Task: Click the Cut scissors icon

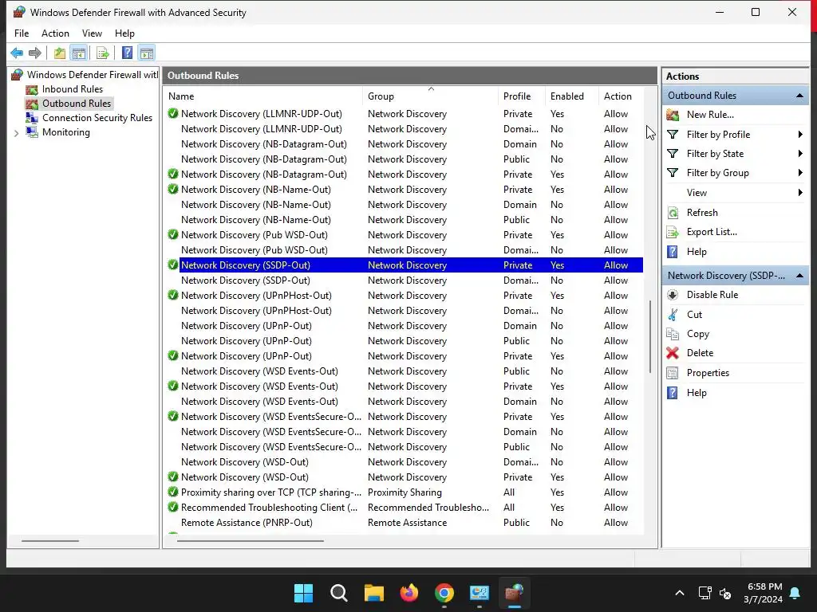Action: pyautogui.click(x=673, y=314)
